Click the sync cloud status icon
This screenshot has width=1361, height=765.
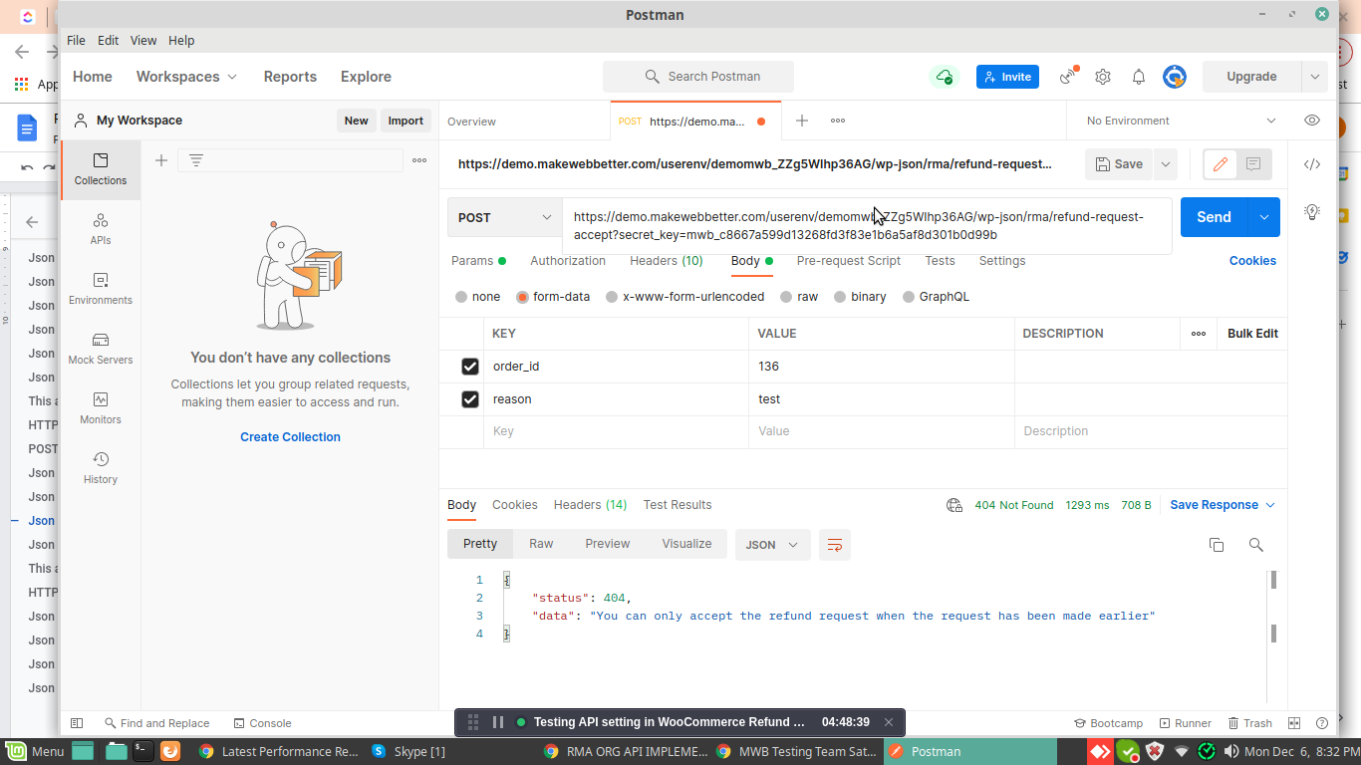(x=944, y=77)
